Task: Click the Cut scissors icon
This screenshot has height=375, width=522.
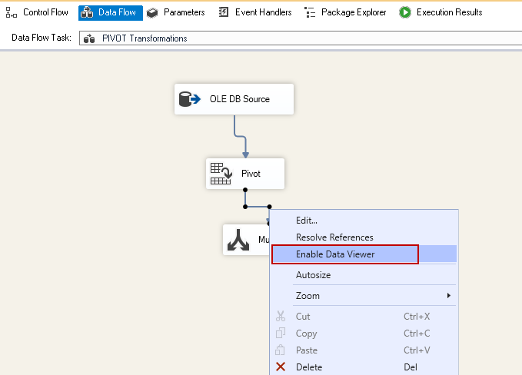Action: pos(281,316)
